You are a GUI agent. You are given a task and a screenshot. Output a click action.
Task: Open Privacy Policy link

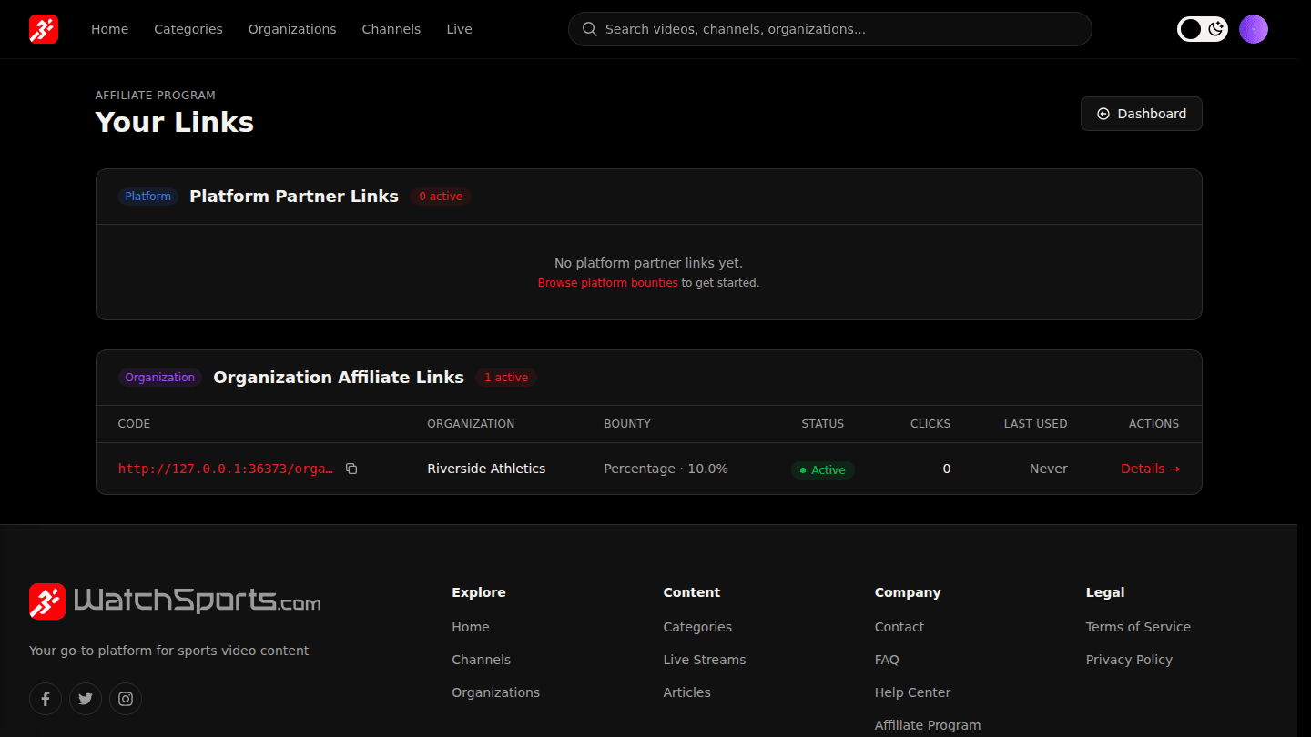click(x=1129, y=660)
